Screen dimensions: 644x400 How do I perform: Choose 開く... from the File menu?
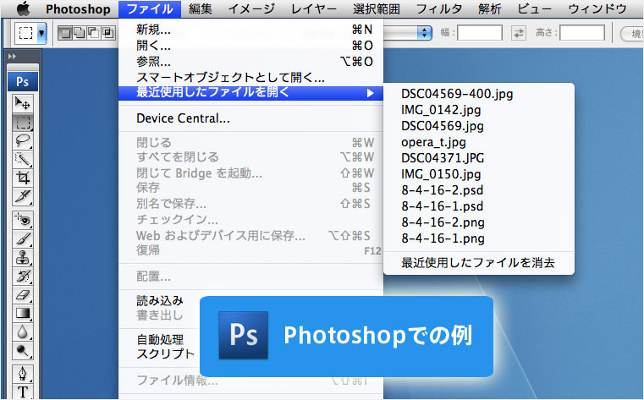pyautogui.click(x=250, y=46)
